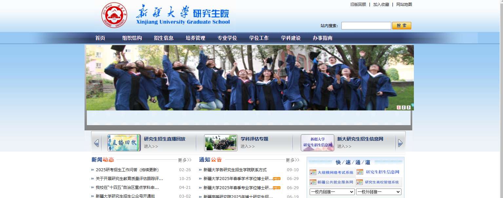503x198 pixels.
Task: Select banner slide indicator 1
Action: [x=398, y=107]
